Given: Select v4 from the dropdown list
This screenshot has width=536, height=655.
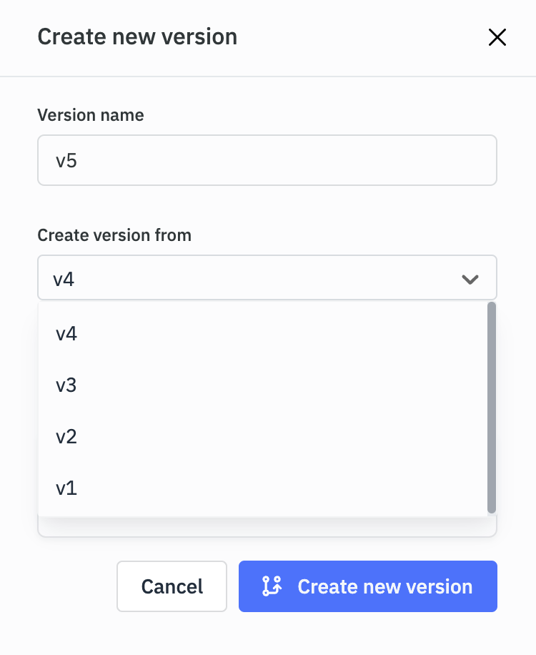Looking at the screenshot, I should pos(66,334).
